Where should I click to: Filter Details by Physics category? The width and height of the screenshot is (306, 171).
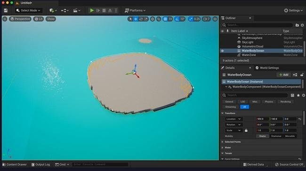269,101
